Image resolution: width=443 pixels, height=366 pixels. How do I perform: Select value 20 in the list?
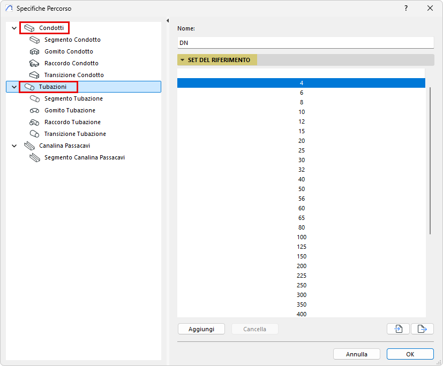301,141
